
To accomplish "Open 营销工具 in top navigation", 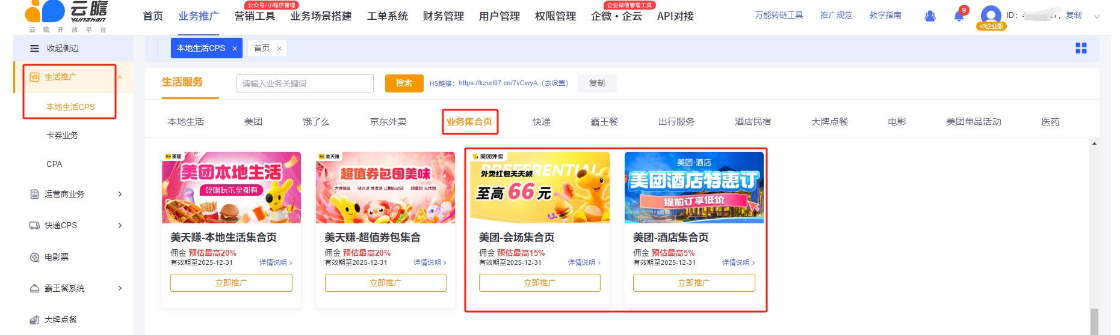I will [255, 16].
